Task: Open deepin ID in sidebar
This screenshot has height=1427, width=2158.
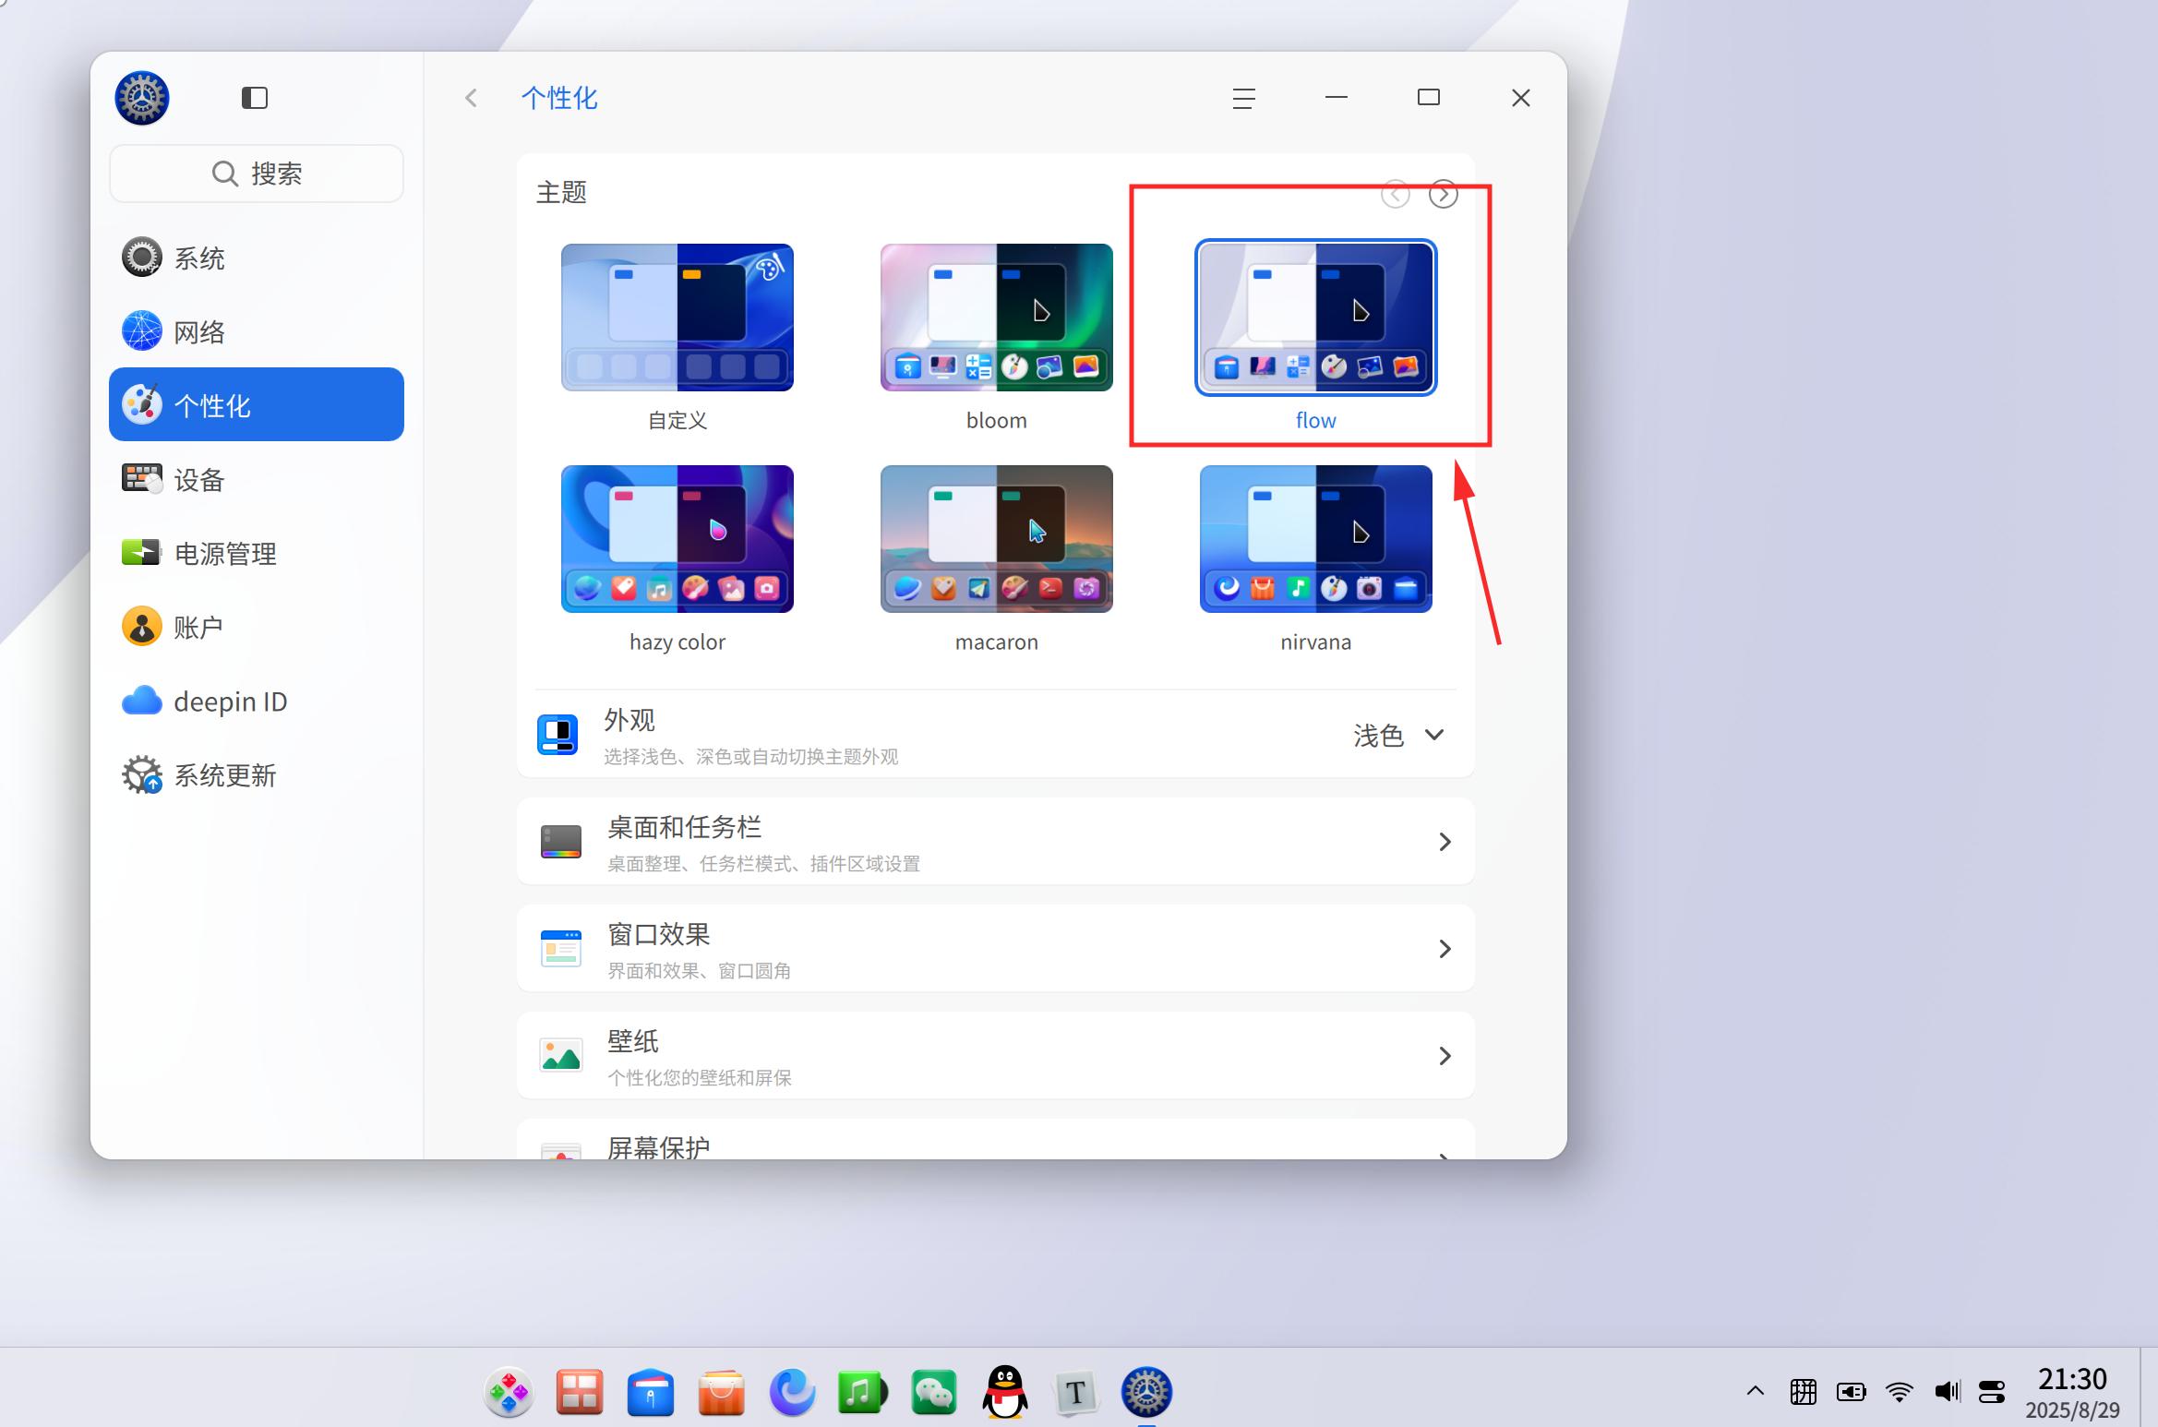Action: click(x=257, y=702)
